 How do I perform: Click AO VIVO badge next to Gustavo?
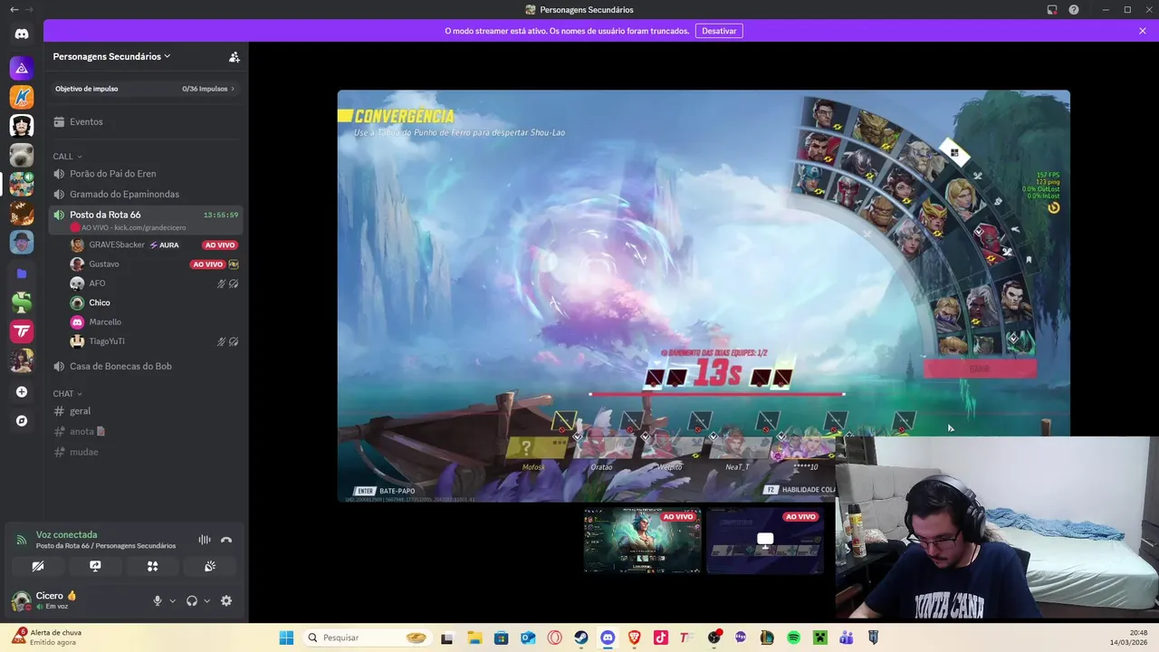pyautogui.click(x=207, y=264)
